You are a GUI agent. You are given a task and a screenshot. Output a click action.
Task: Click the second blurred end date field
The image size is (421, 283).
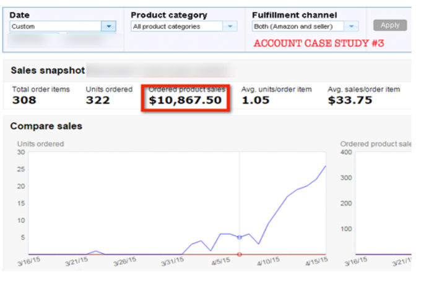click(x=90, y=40)
